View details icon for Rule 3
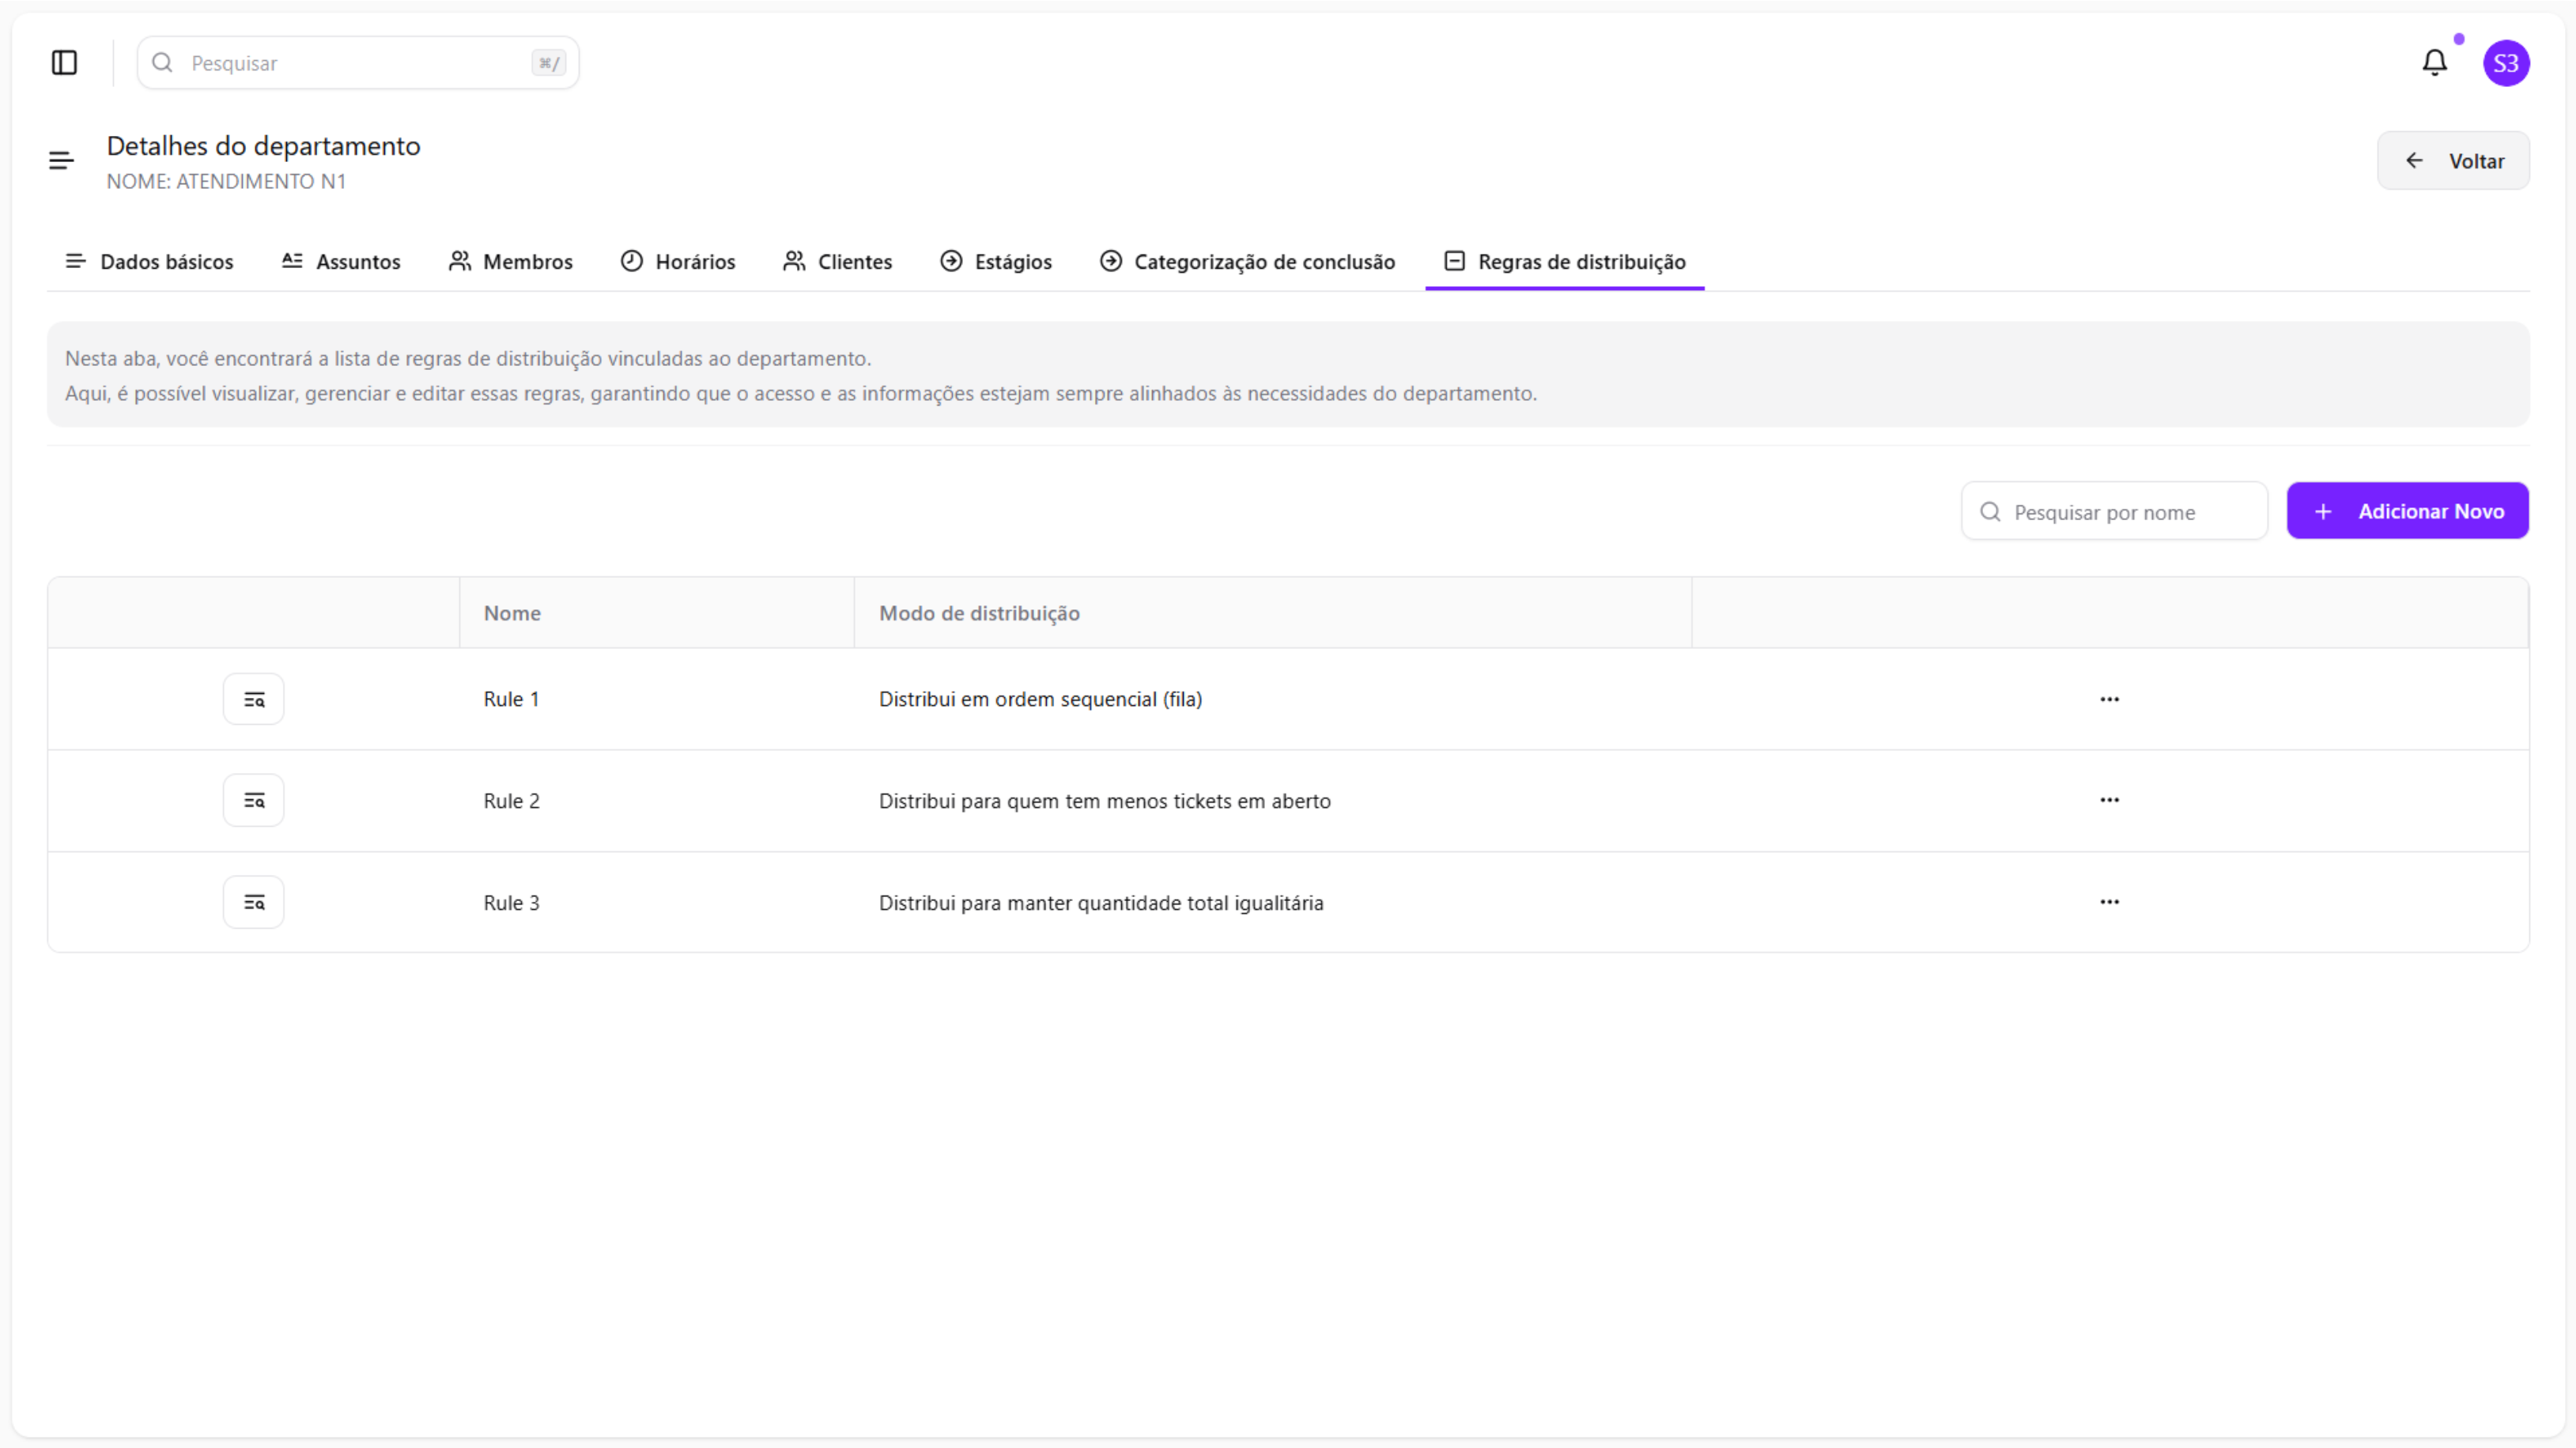2576x1448 pixels. pos(253,903)
